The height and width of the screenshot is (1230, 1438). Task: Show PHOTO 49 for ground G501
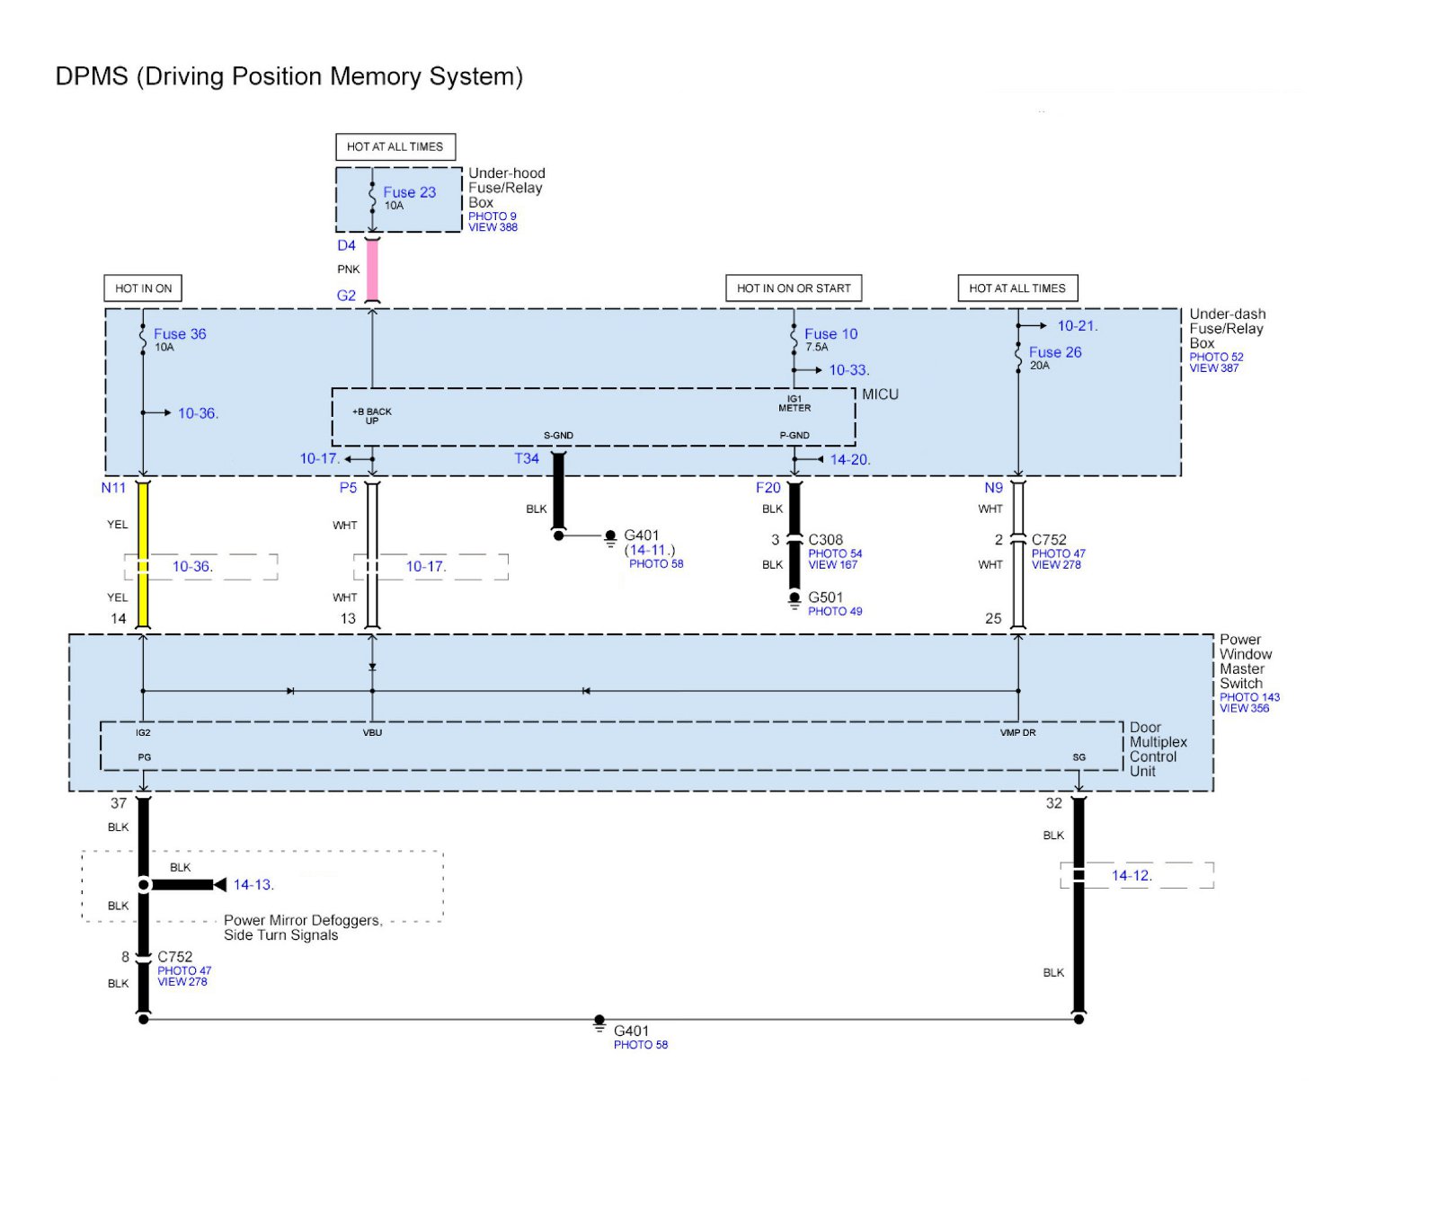point(834,612)
